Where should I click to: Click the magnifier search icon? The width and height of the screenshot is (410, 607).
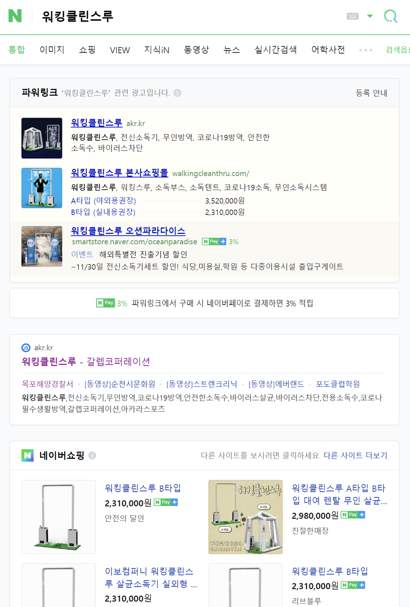(x=390, y=16)
